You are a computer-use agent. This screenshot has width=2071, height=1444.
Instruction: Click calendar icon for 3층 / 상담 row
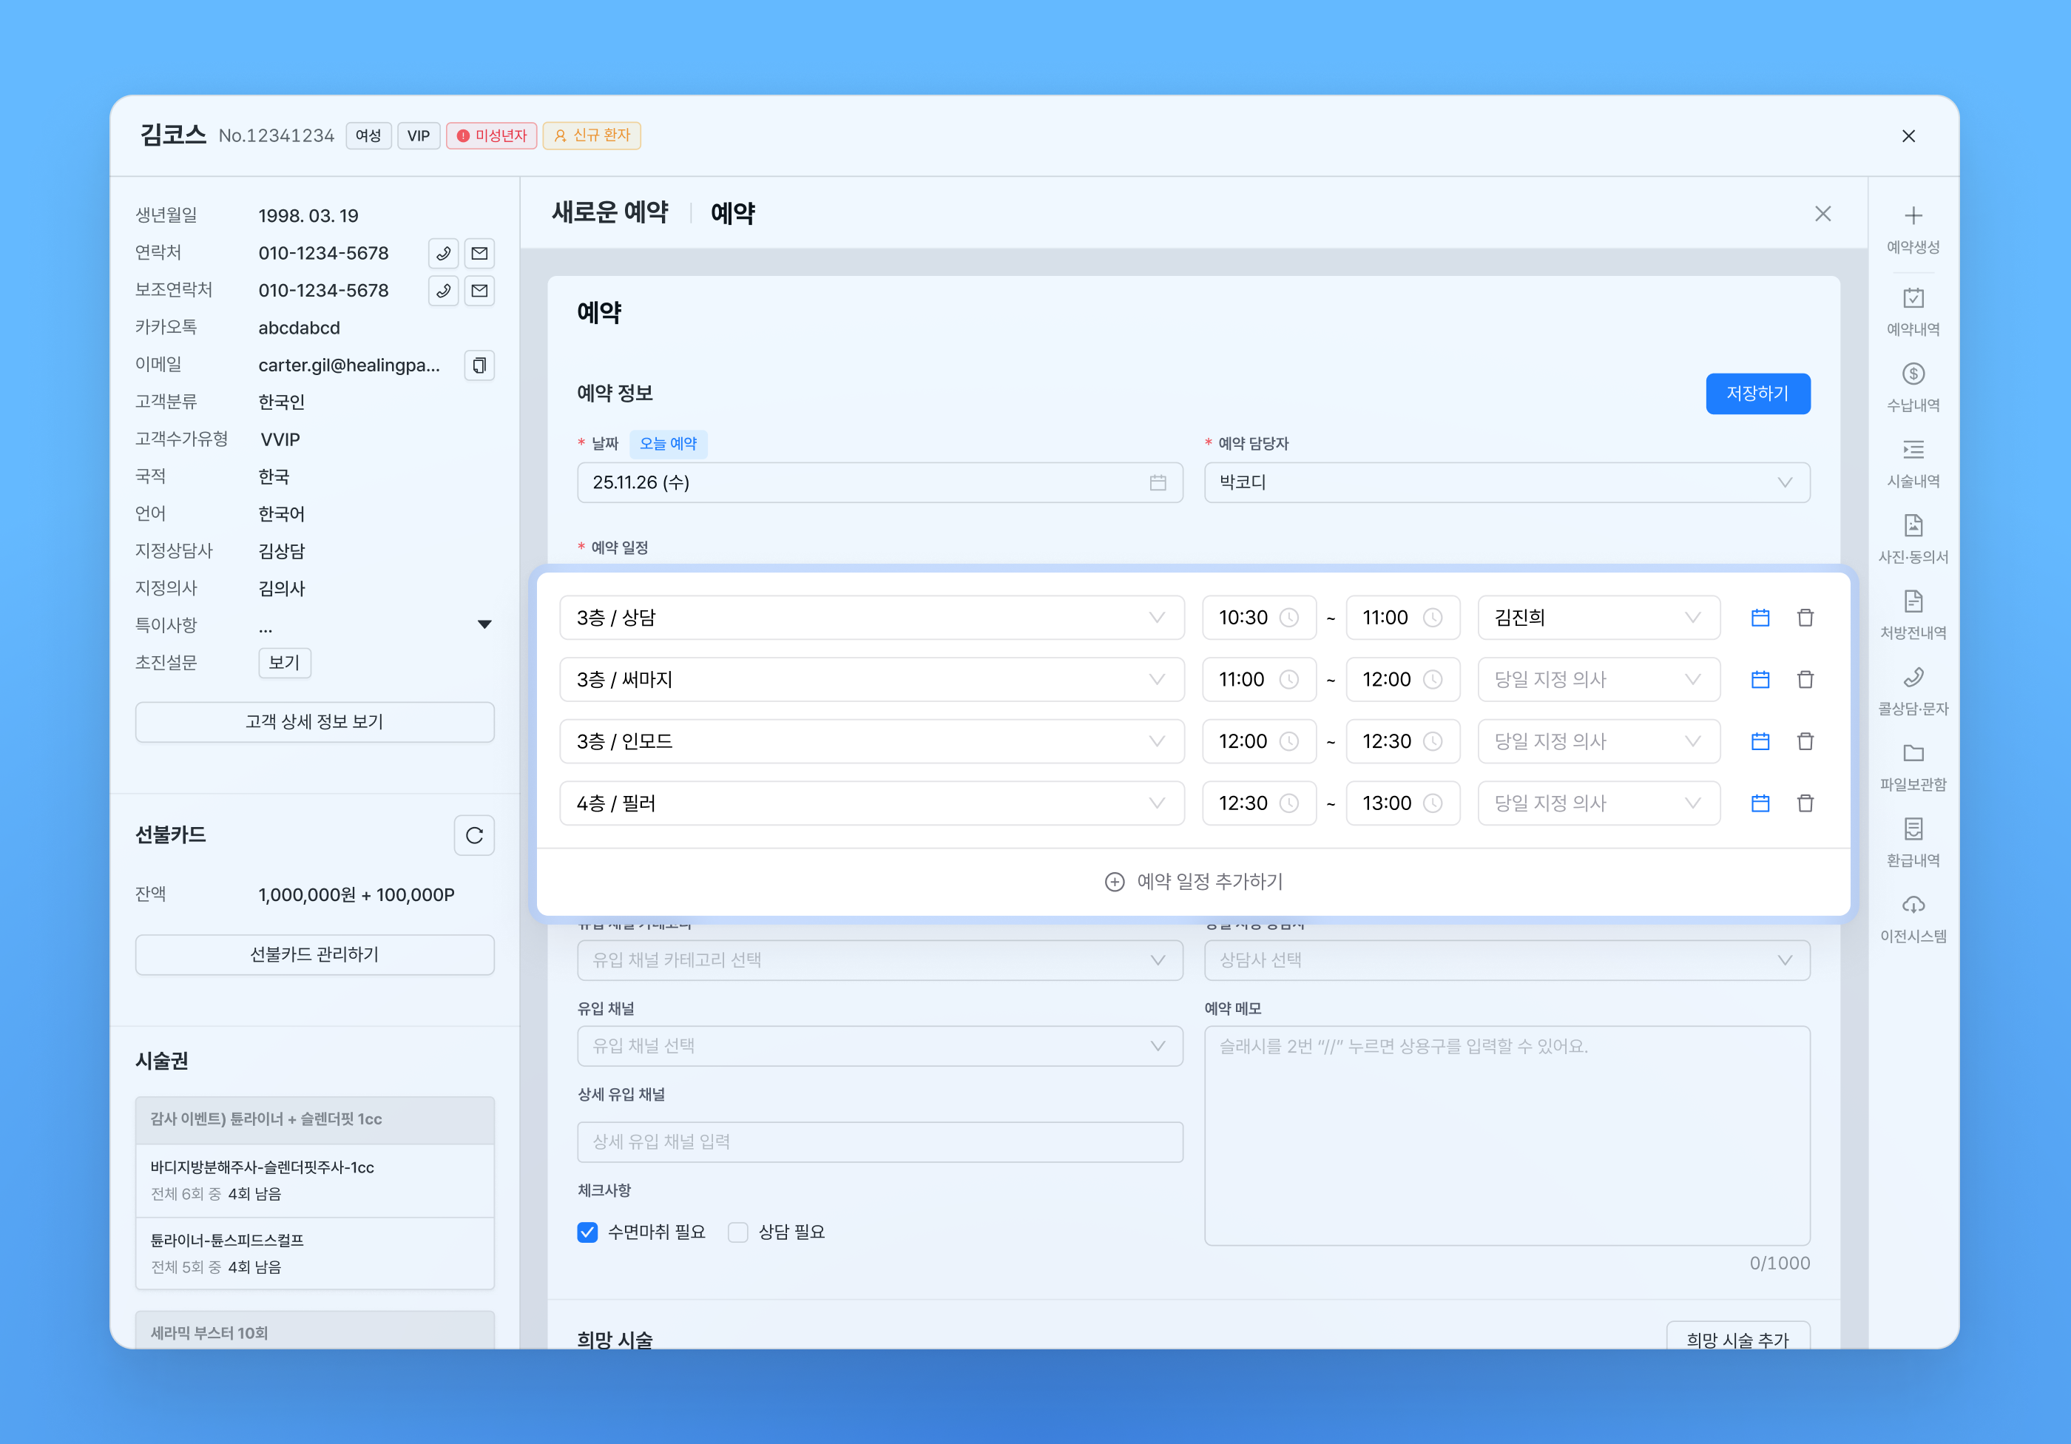[1760, 618]
